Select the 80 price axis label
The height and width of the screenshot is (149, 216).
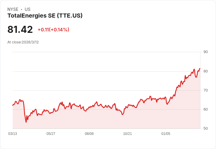[205, 71]
